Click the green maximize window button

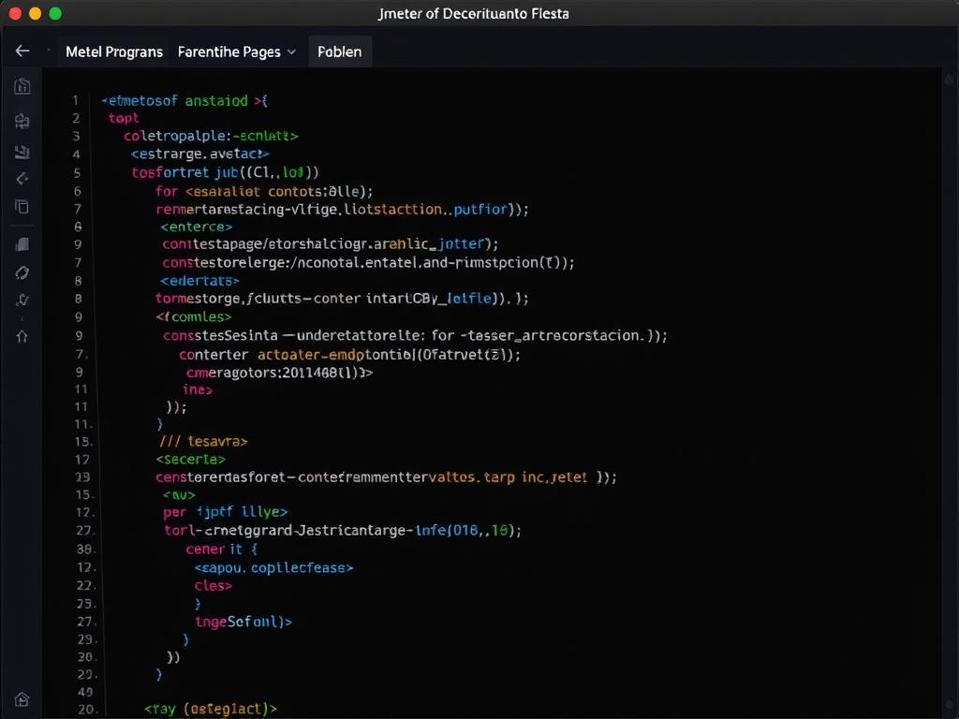[x=55, y=13]
